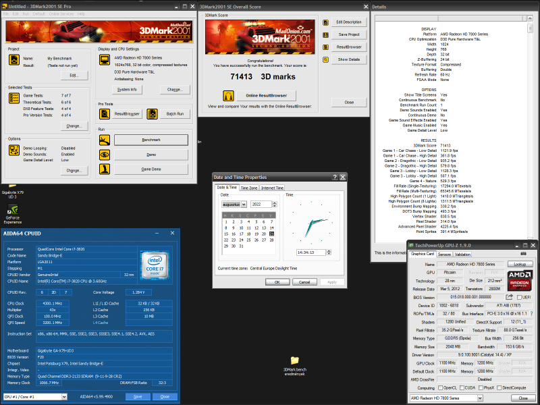Viewport: 540px width, 405px height.
Task: Click the System Info button
Action: tap(127, 90)
